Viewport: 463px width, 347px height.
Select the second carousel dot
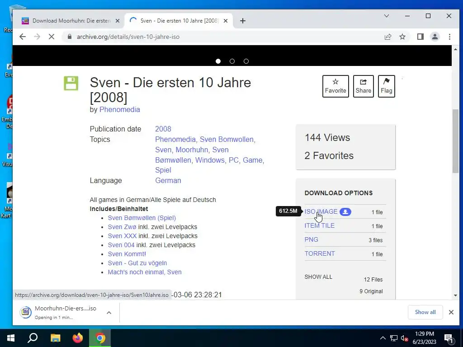232,61
